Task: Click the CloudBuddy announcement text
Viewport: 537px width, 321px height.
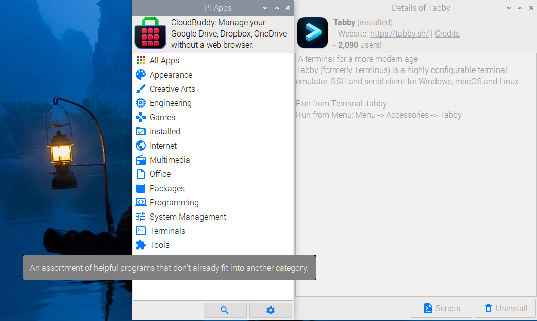Action: (x=229, y=33)
